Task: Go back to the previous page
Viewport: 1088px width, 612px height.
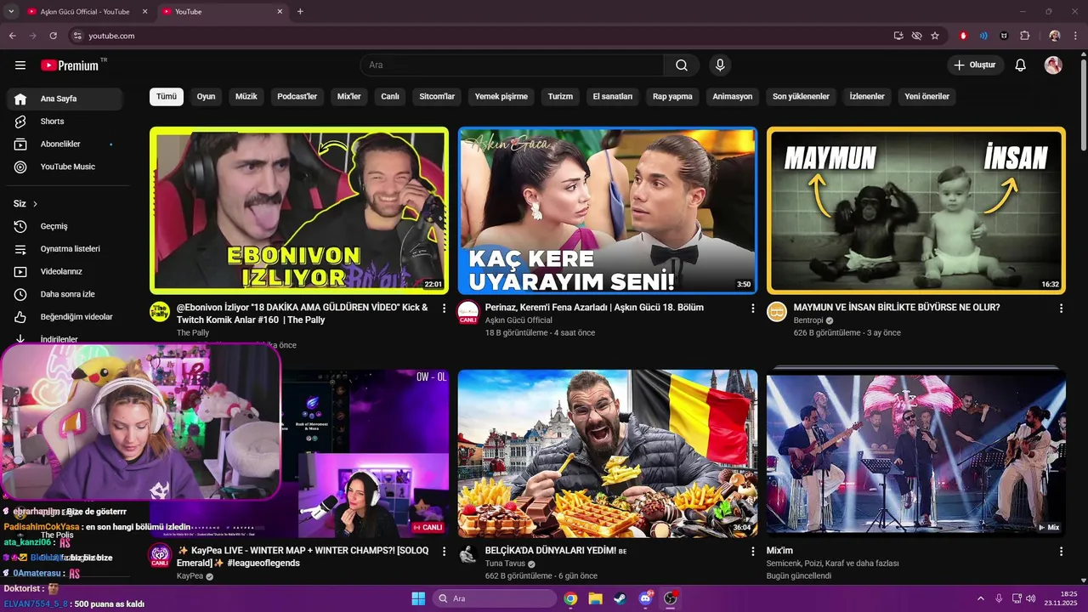Action: point(12,36)
